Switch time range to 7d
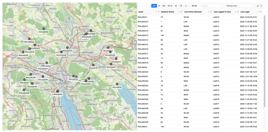 point(159,6)
